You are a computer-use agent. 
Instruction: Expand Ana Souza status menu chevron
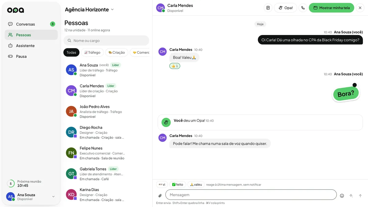pos(53,197)
